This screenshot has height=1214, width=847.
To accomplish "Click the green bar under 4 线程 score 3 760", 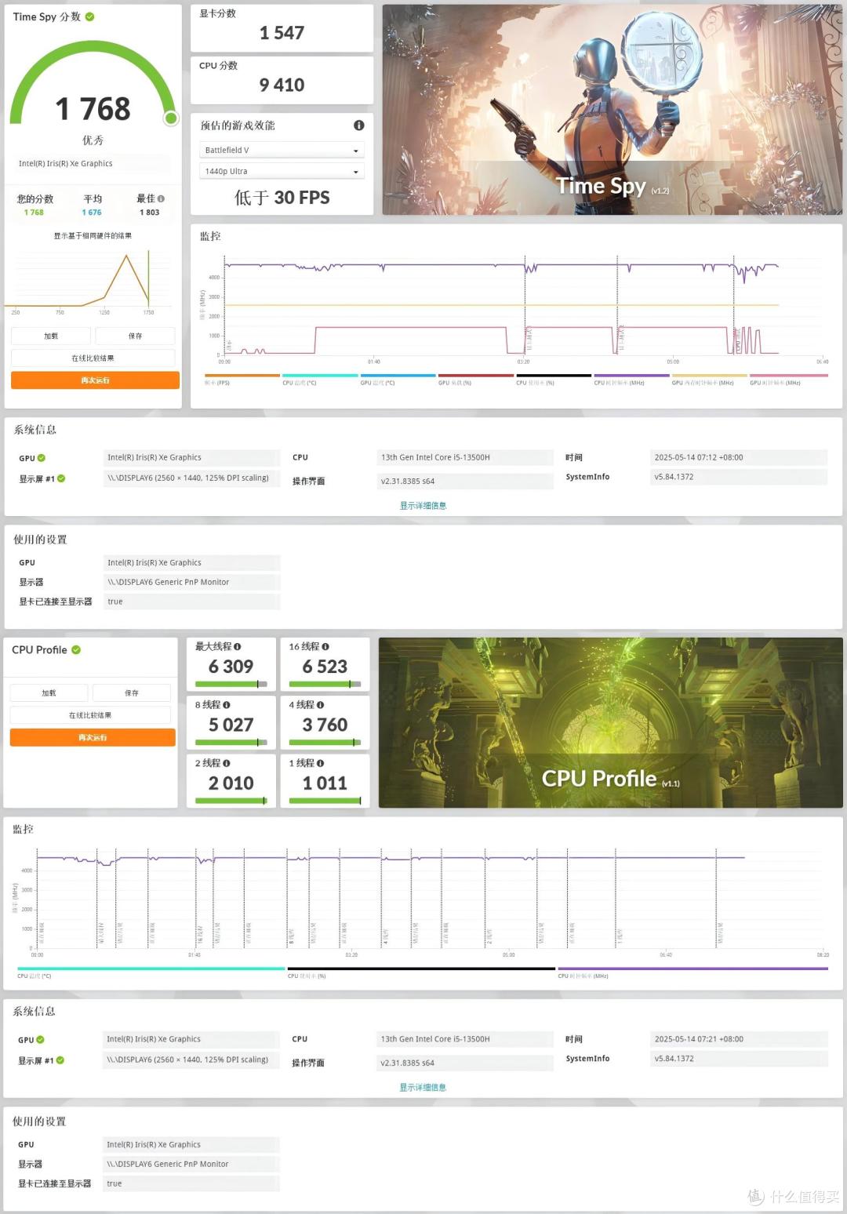I will [x=325, y=743].
